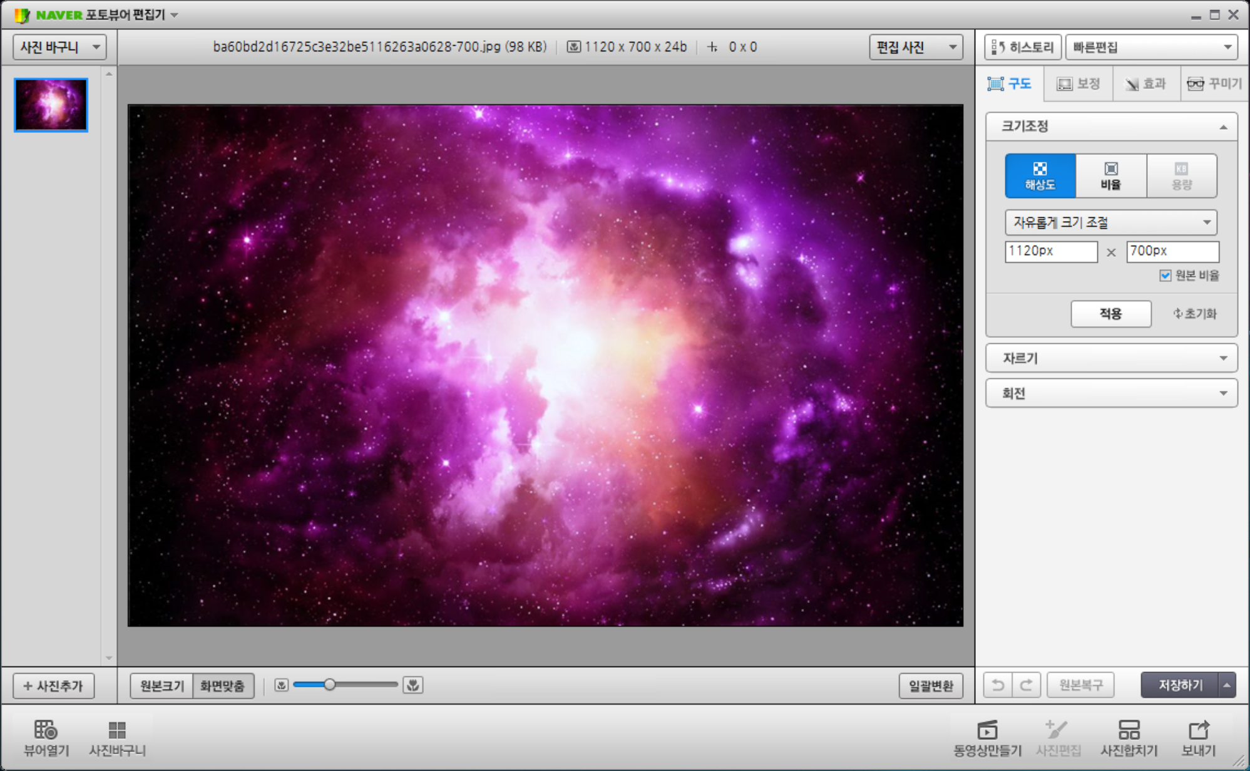Click the 일괄변환 batch convert button
The width and height of the screenshot is (1250, 771).
click(x=930, y=686)
